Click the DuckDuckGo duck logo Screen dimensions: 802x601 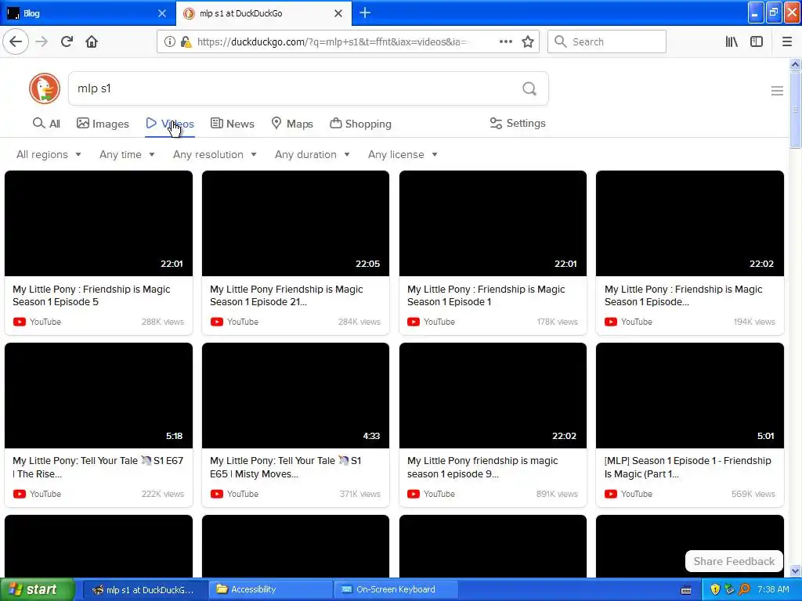(45, 88)
